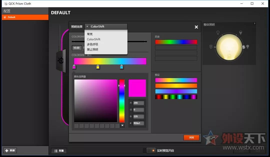
Task: Click the cyan gradient stop marker
Action: tap(121, 67)
